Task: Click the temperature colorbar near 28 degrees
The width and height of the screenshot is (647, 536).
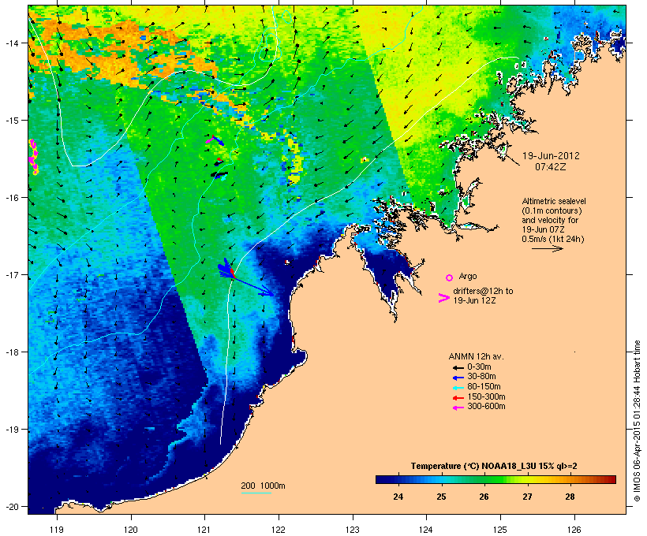Action: click(570, 479)
